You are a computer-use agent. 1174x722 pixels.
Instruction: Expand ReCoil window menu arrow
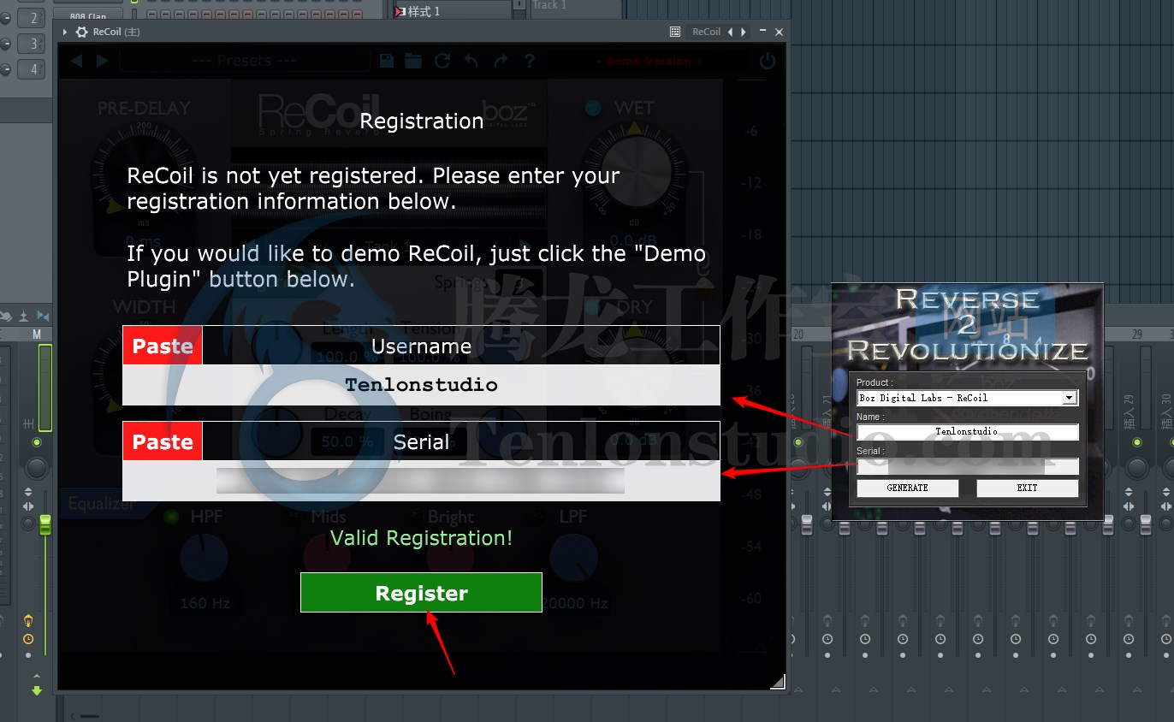(x=65, y=32)
